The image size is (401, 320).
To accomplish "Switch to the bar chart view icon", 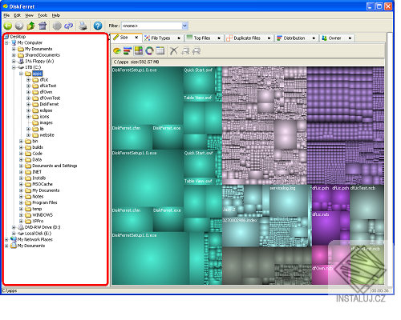I will (128, 50).
